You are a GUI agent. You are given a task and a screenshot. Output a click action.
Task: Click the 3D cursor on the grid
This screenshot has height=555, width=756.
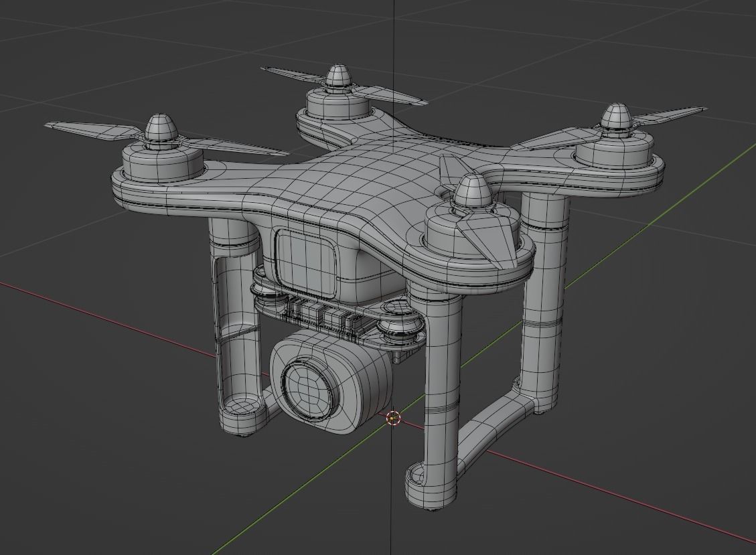(x=394, y=418)
